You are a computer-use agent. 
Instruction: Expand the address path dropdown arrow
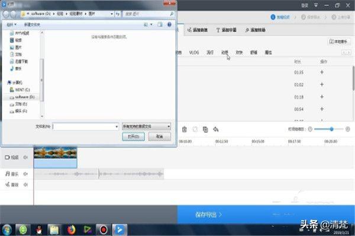click(x=112, y=14)
